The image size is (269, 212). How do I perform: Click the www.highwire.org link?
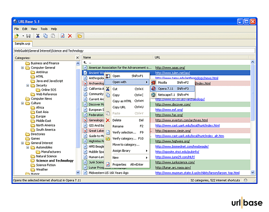[x=173, y=141]
